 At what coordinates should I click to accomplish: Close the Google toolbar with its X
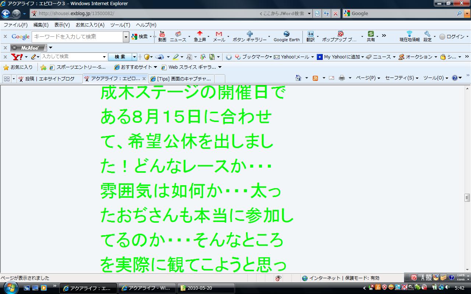[5, 37]
